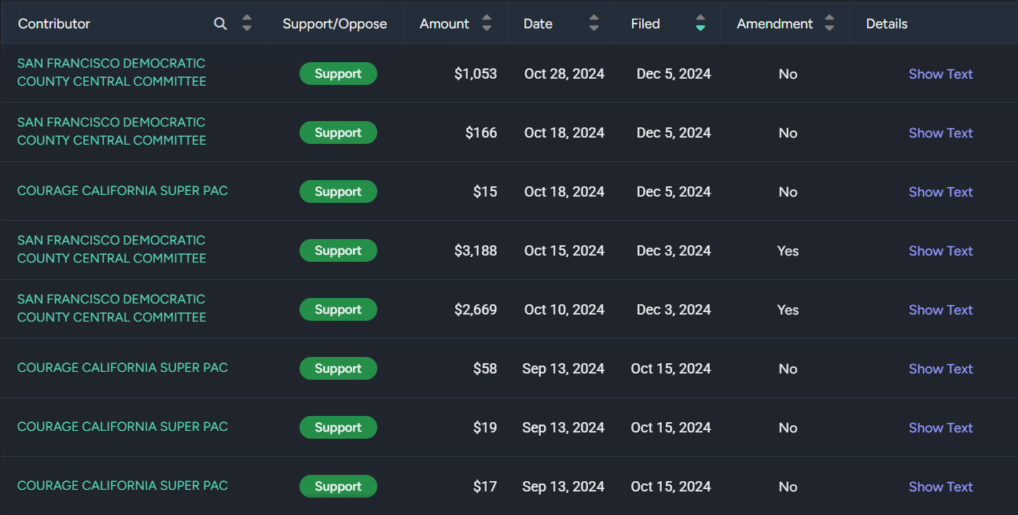Open Courage California Super PAC $15 contributor link
Viewport: 1018px width, 515px height.
[123, 191]
